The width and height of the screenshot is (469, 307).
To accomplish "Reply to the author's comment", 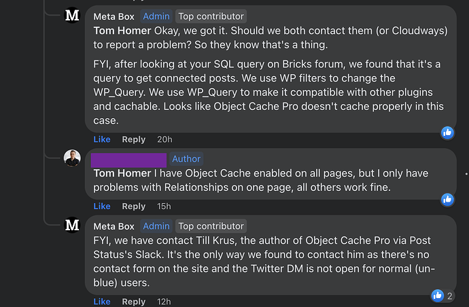I will pyautogui.click(x=134, y=206).
